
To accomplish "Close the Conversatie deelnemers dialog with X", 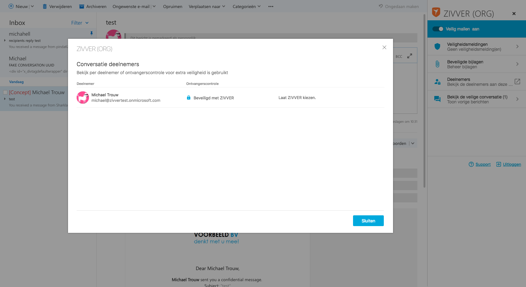I will click(x=384, y=47).
